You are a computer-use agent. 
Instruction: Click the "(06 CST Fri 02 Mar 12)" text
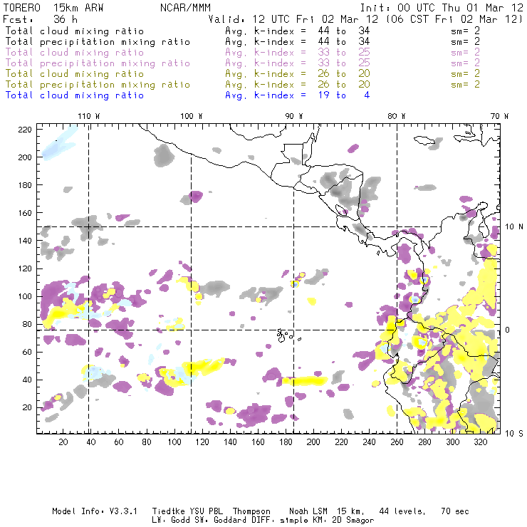[x=454, y=19]
